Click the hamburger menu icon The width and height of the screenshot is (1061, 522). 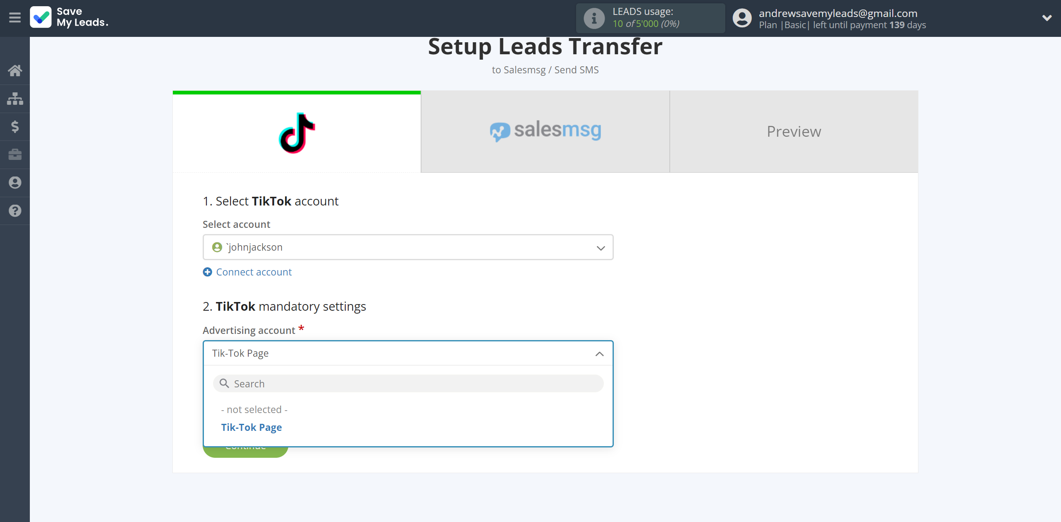(x=15, y=17)
